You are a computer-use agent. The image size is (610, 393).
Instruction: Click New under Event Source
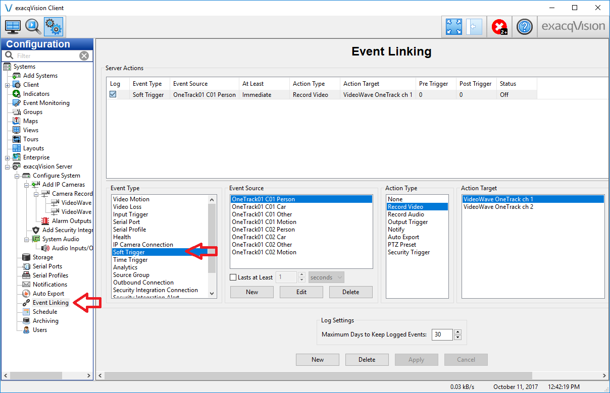252,292
